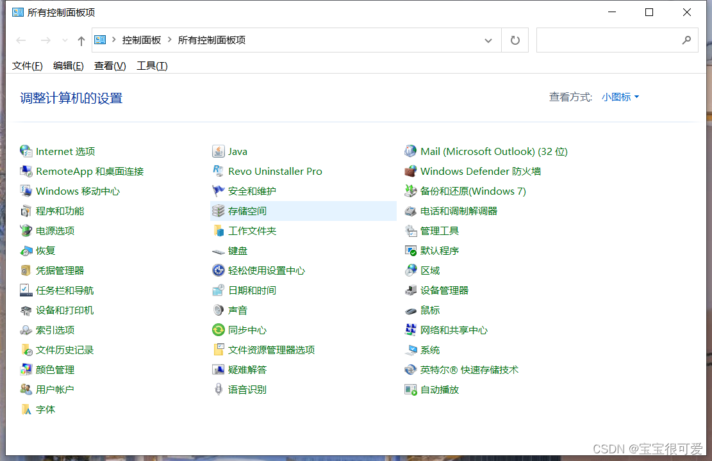Open the 程序和功能 icon
This screenshot has width=712, height=461.
(26, 211)
